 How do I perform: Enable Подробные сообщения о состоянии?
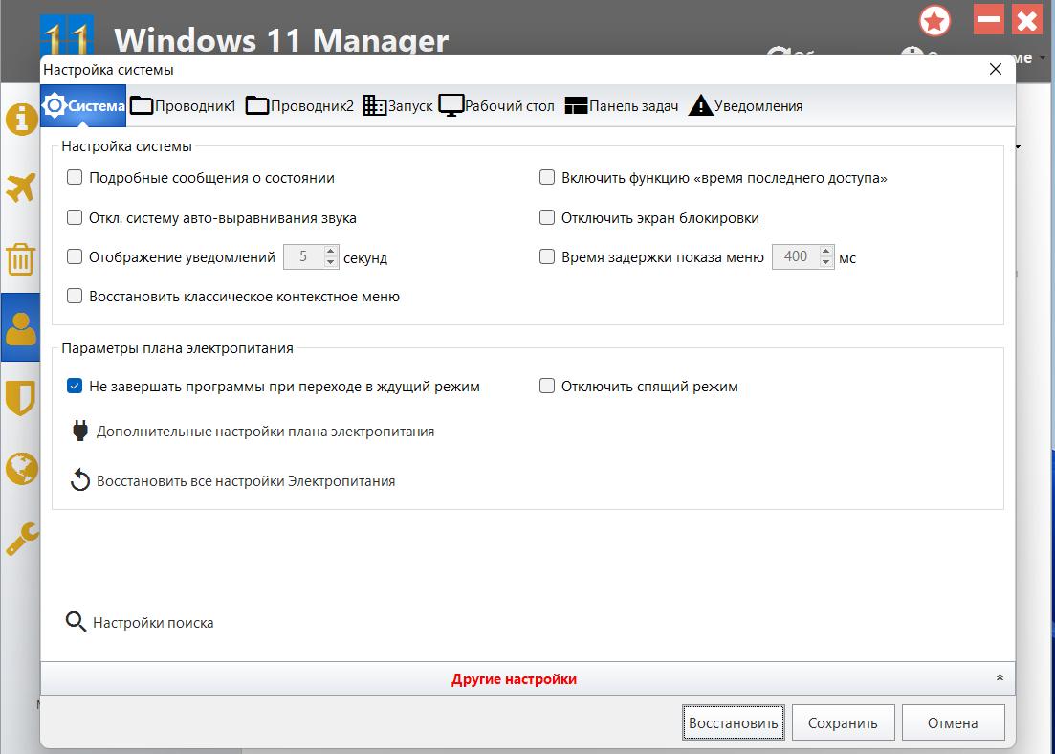pos(75,178)
